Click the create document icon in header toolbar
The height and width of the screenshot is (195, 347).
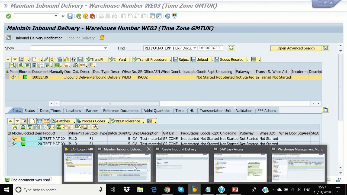point(34,60)
